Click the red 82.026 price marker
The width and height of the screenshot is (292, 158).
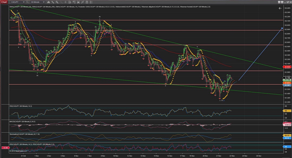(x=287, y=67)
